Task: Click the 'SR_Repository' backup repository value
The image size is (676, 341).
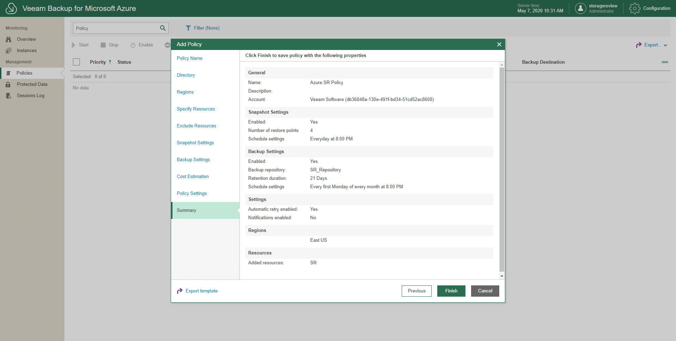Action: coord(325,170)
